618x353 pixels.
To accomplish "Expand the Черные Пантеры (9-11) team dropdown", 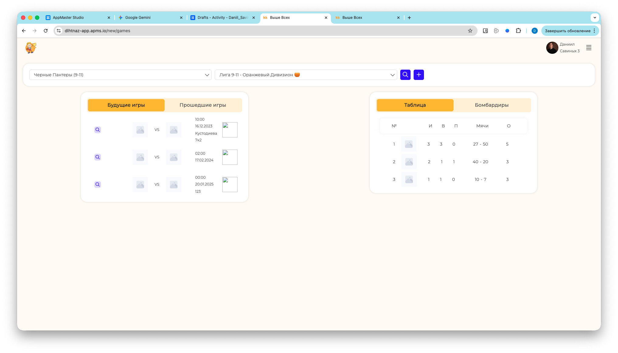I will coord(120,75).
